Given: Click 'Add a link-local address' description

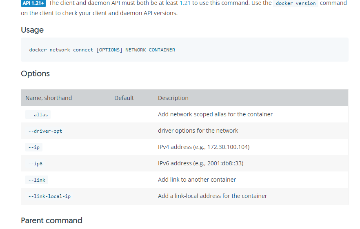Looking at the screenshot, I should [x=212, y=196].
